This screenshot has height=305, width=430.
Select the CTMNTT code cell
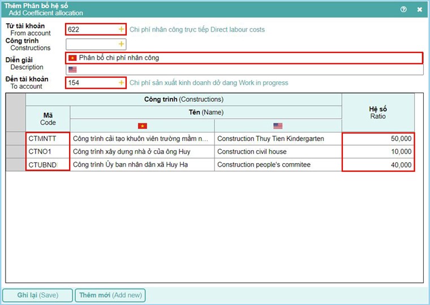click(48, 138)
